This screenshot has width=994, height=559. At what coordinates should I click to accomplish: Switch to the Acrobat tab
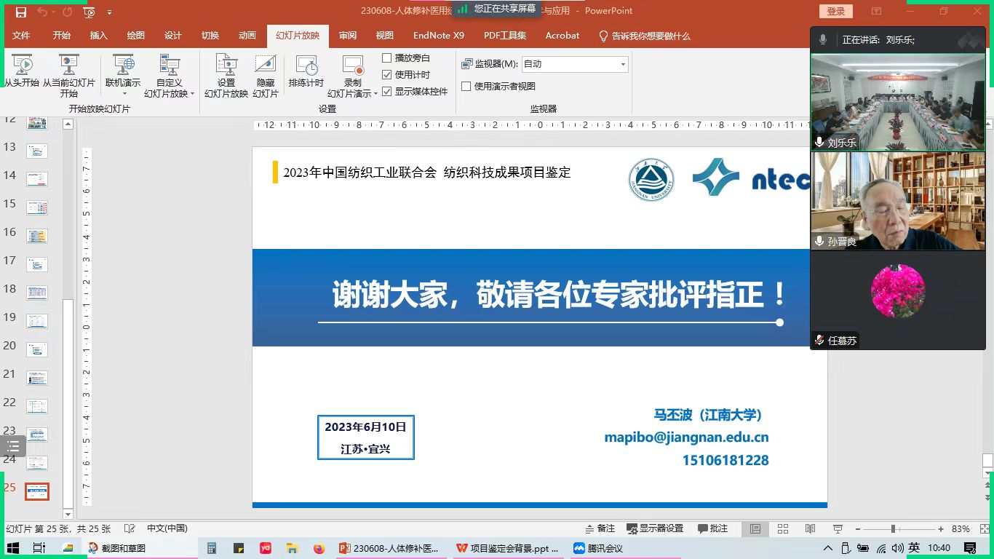[562, 36]
